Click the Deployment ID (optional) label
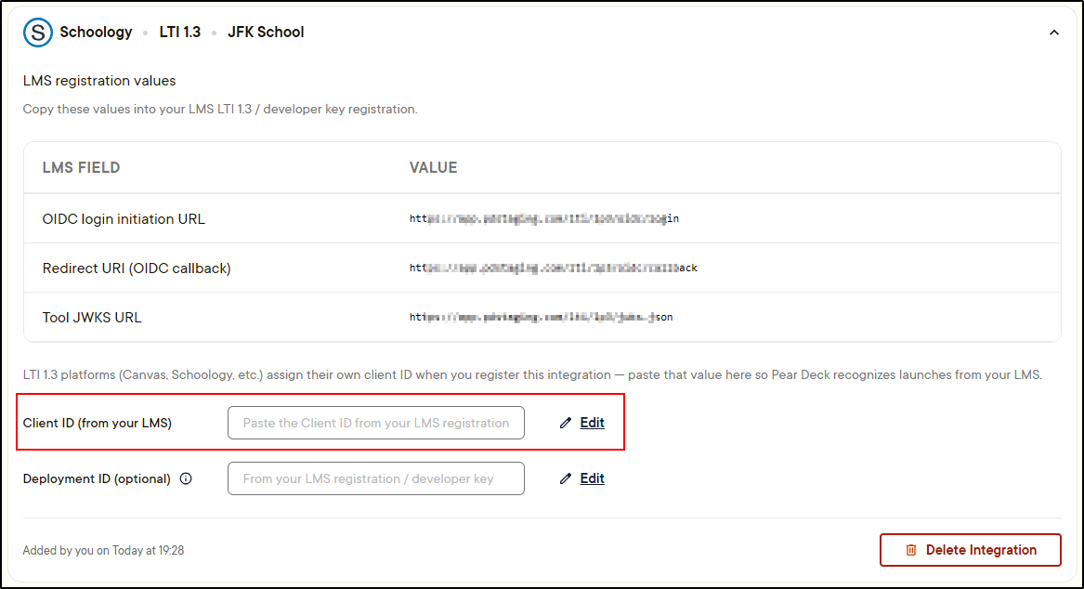Image resolution: width=1084 pixels, height=589 pixels. [x=96, y=478]
